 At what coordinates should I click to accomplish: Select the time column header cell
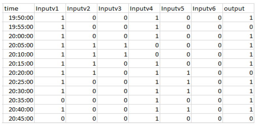click(18, 8)
